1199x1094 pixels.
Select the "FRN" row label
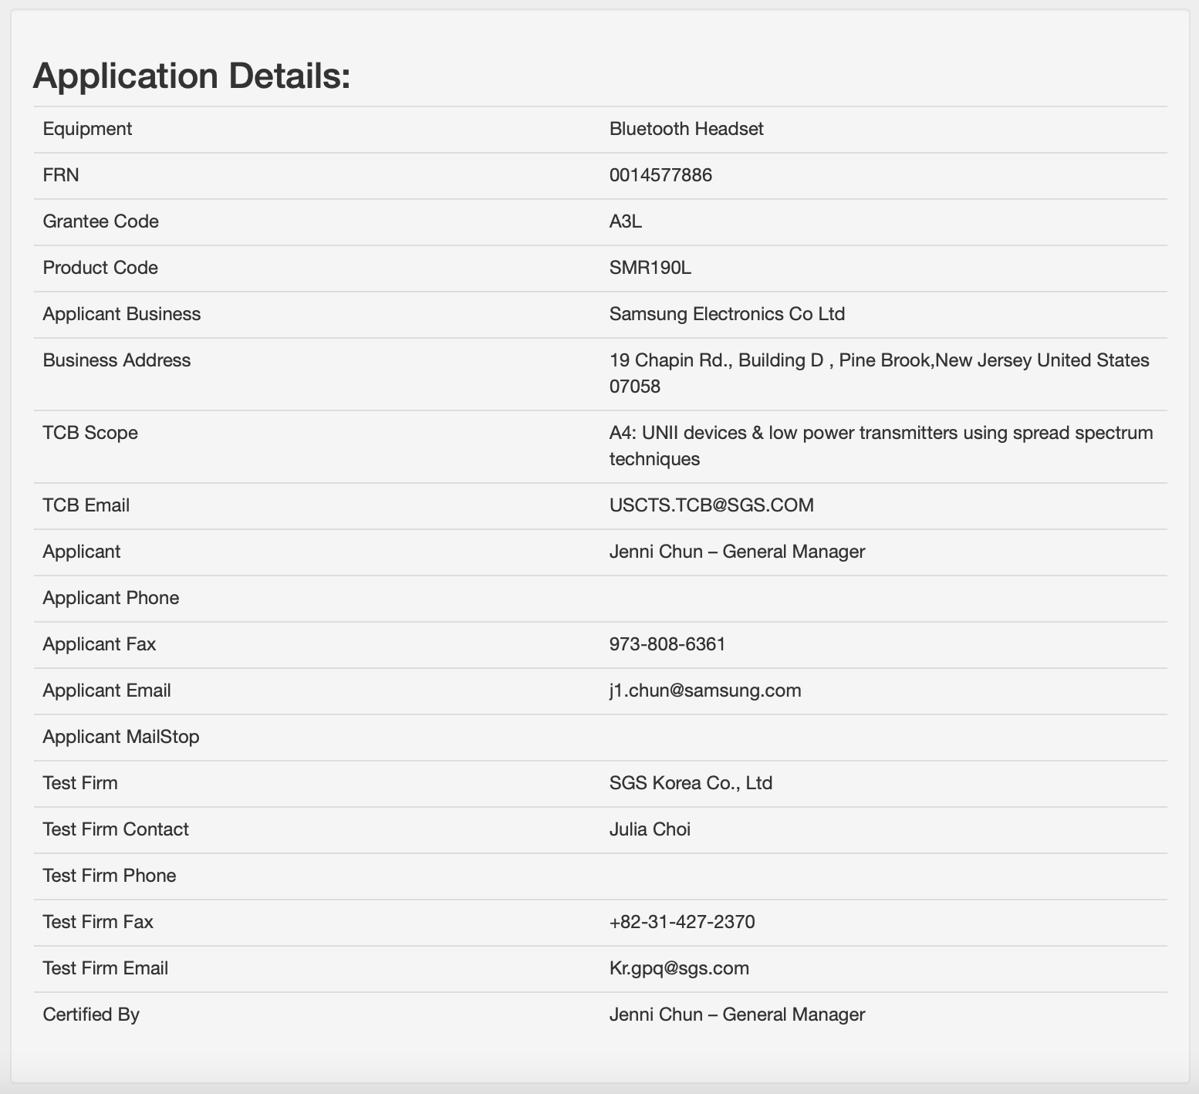tap(61, 175)
